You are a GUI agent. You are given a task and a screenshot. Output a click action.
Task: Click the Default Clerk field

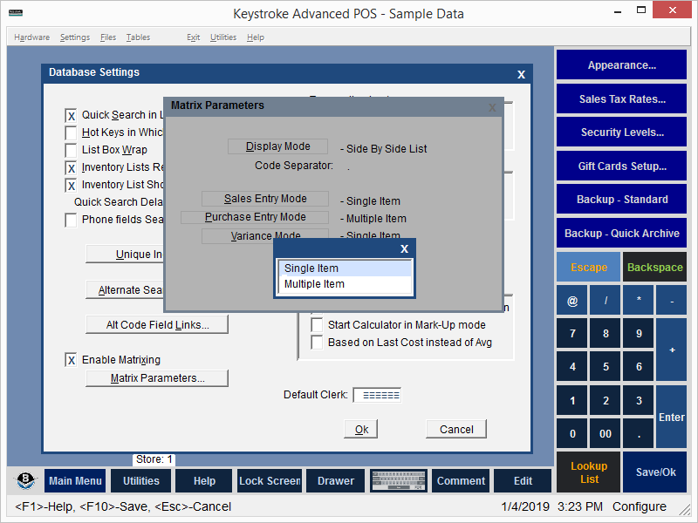377,395
